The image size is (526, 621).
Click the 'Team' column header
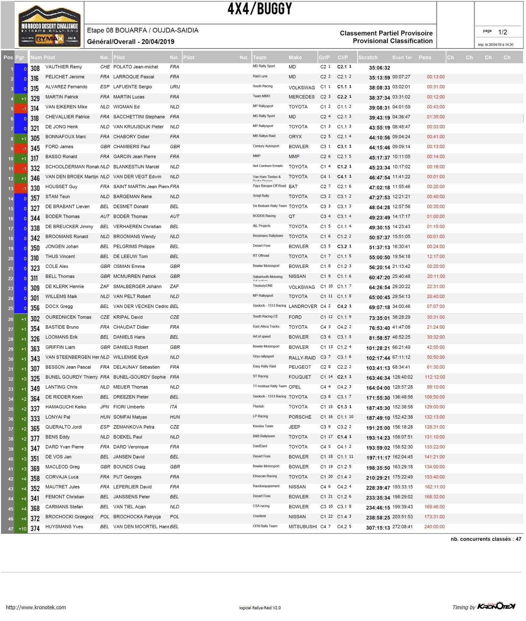pos(260,57)
